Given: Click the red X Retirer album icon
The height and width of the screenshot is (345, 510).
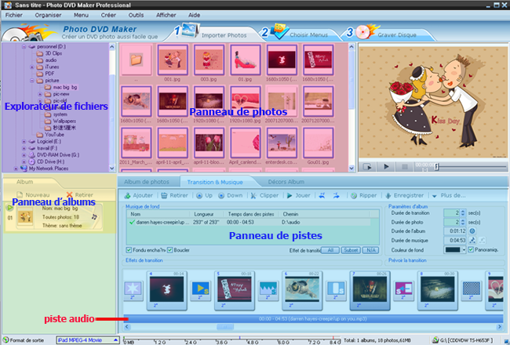Looking at the screenshot, I should (69, 194).
